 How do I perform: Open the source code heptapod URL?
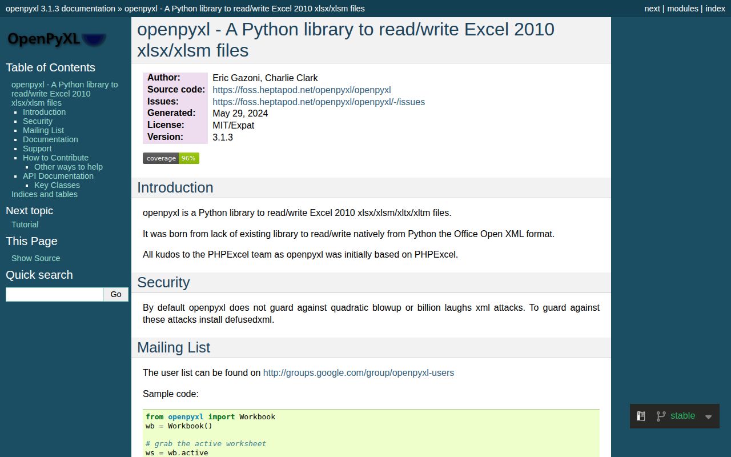tap(302, 90)
